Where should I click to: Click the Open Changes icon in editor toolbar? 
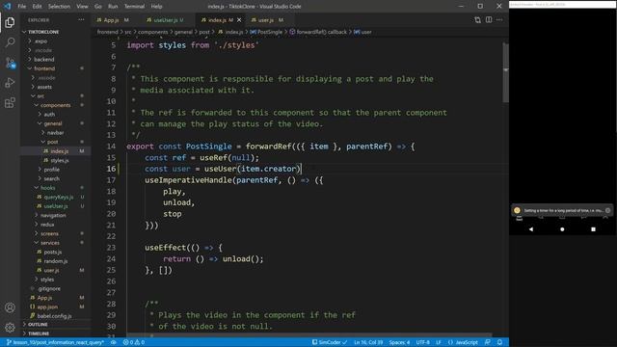click(x=477, y=19)
